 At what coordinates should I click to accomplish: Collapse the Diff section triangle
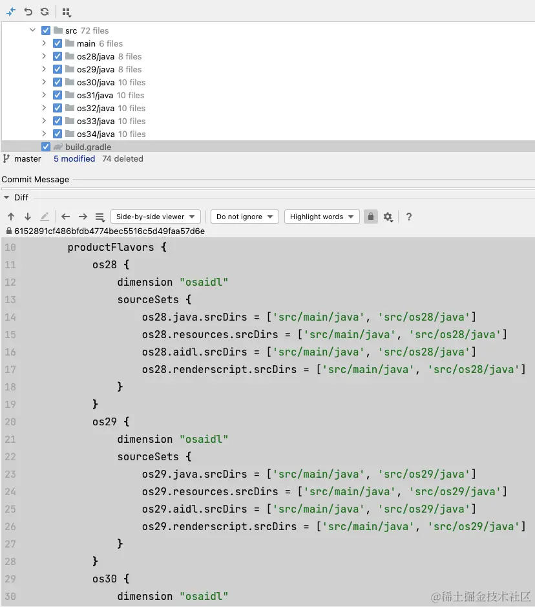[6, 197]
